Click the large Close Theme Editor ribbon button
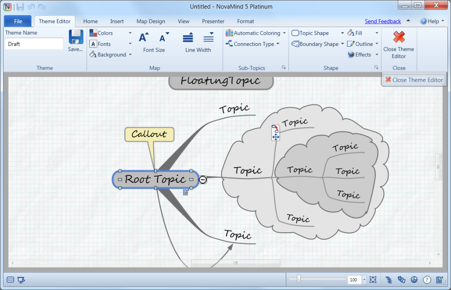The image size is (451, 290). click(x=399, y=45)
